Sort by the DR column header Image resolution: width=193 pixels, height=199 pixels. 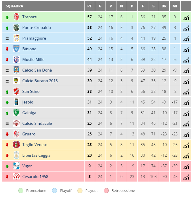(x=164, y=6)
